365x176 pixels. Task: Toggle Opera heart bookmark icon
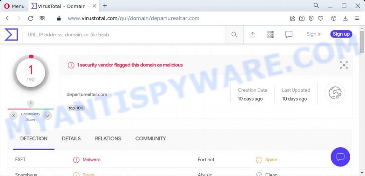pos(321,18)
